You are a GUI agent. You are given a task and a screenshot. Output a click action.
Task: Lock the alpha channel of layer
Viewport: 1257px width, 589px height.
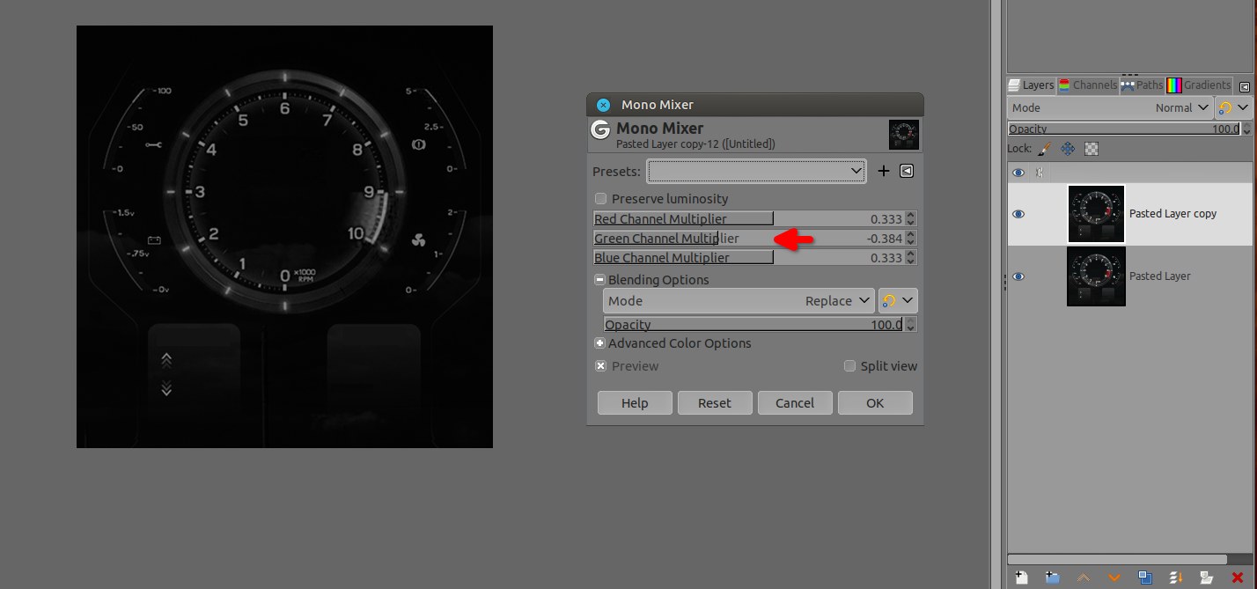pyautogui.click(x=1092, y=149)
